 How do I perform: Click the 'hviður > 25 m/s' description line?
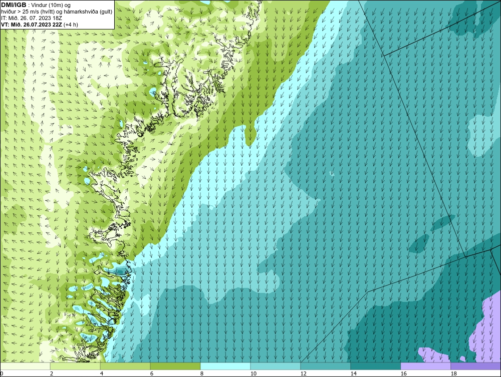click(57, 12)
